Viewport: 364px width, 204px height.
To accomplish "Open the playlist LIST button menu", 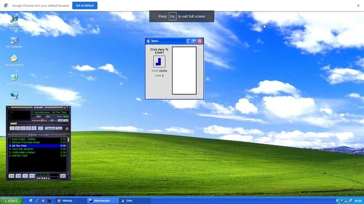I will (x=63, y=176).
